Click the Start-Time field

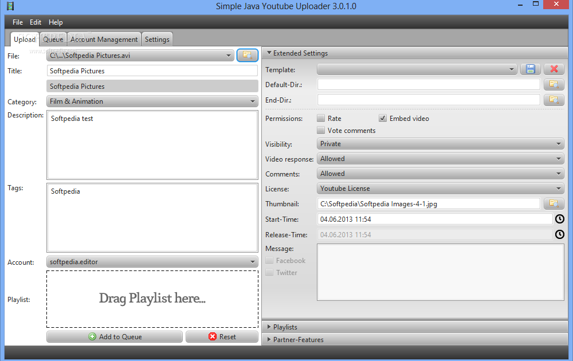(x=435, y=219)
